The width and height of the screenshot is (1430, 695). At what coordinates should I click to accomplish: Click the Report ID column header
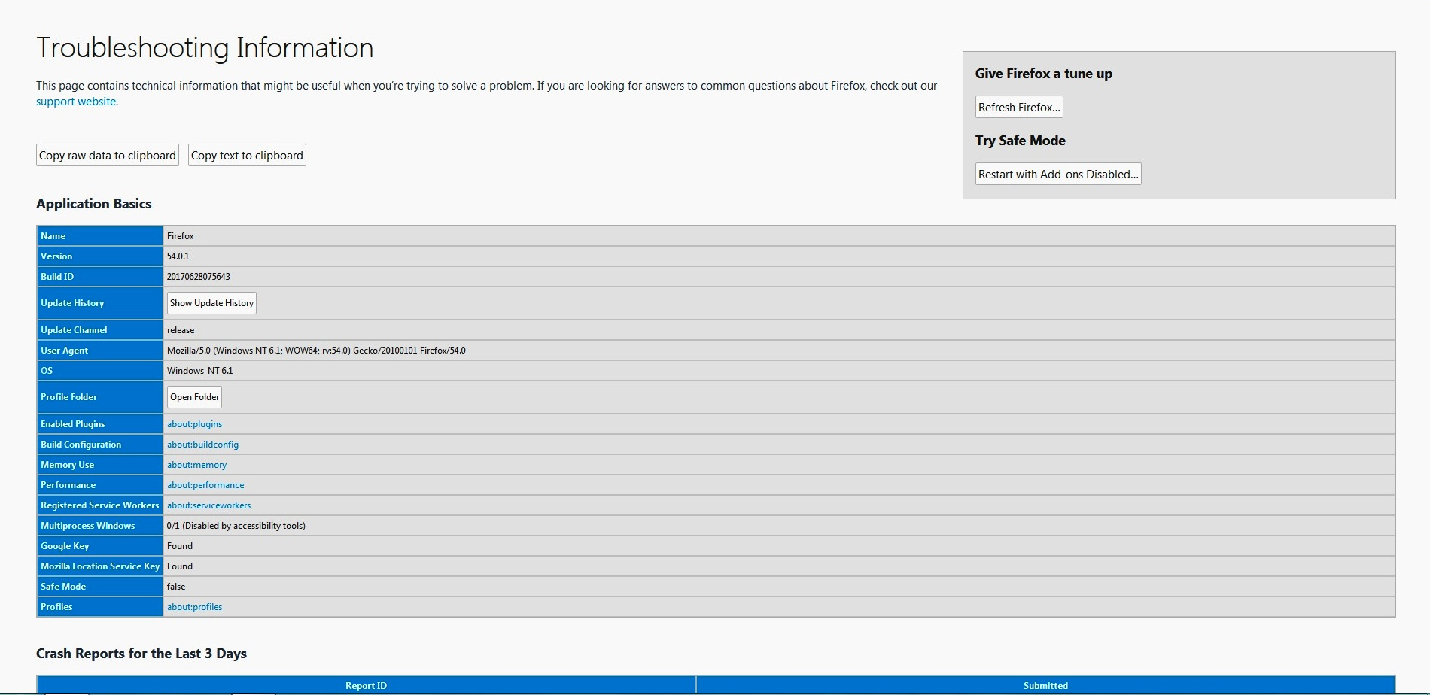point(366,685)
